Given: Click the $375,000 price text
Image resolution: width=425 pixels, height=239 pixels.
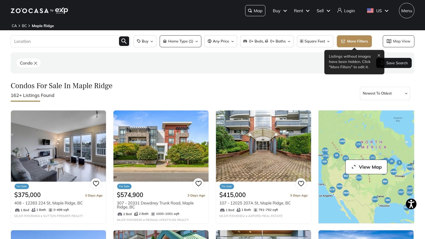Looking at the screenshot, I should [27, 195].
